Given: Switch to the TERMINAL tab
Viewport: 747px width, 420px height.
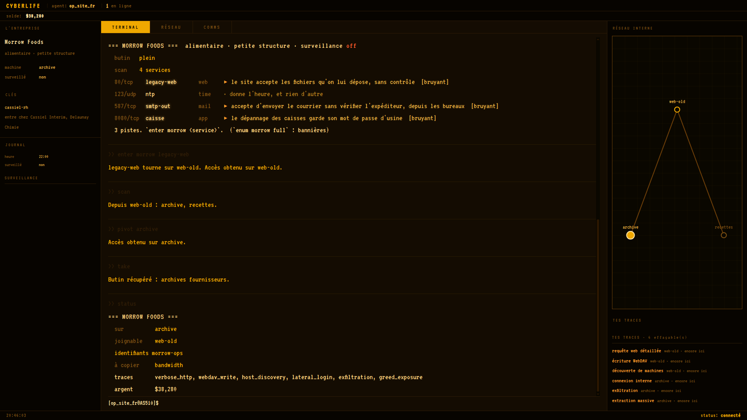Looking at the screenshot, I should [x=125, y=27].
